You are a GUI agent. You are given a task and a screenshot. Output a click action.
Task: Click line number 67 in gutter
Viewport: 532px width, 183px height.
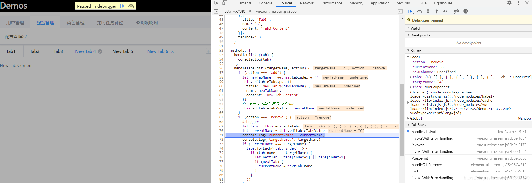pos(221,117)
